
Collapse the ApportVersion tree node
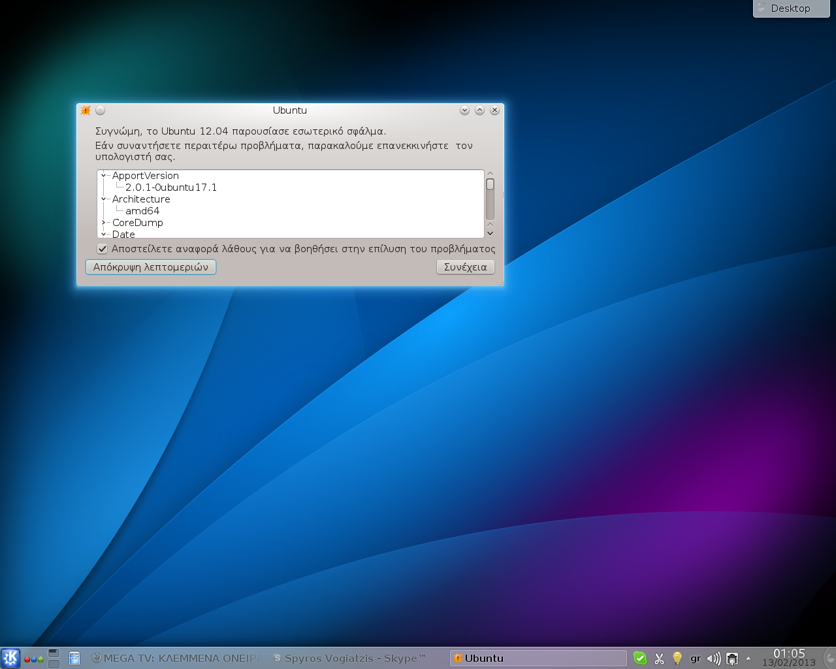(103, 176)
